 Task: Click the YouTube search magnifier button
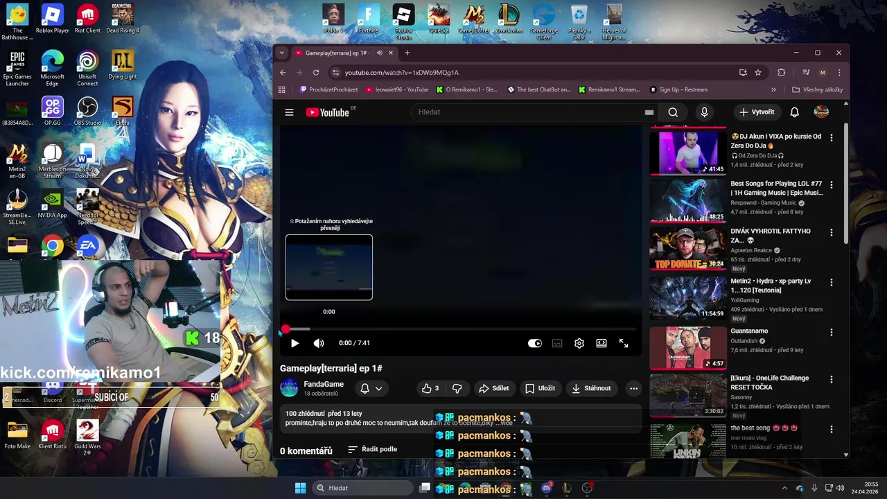(673, 112)
